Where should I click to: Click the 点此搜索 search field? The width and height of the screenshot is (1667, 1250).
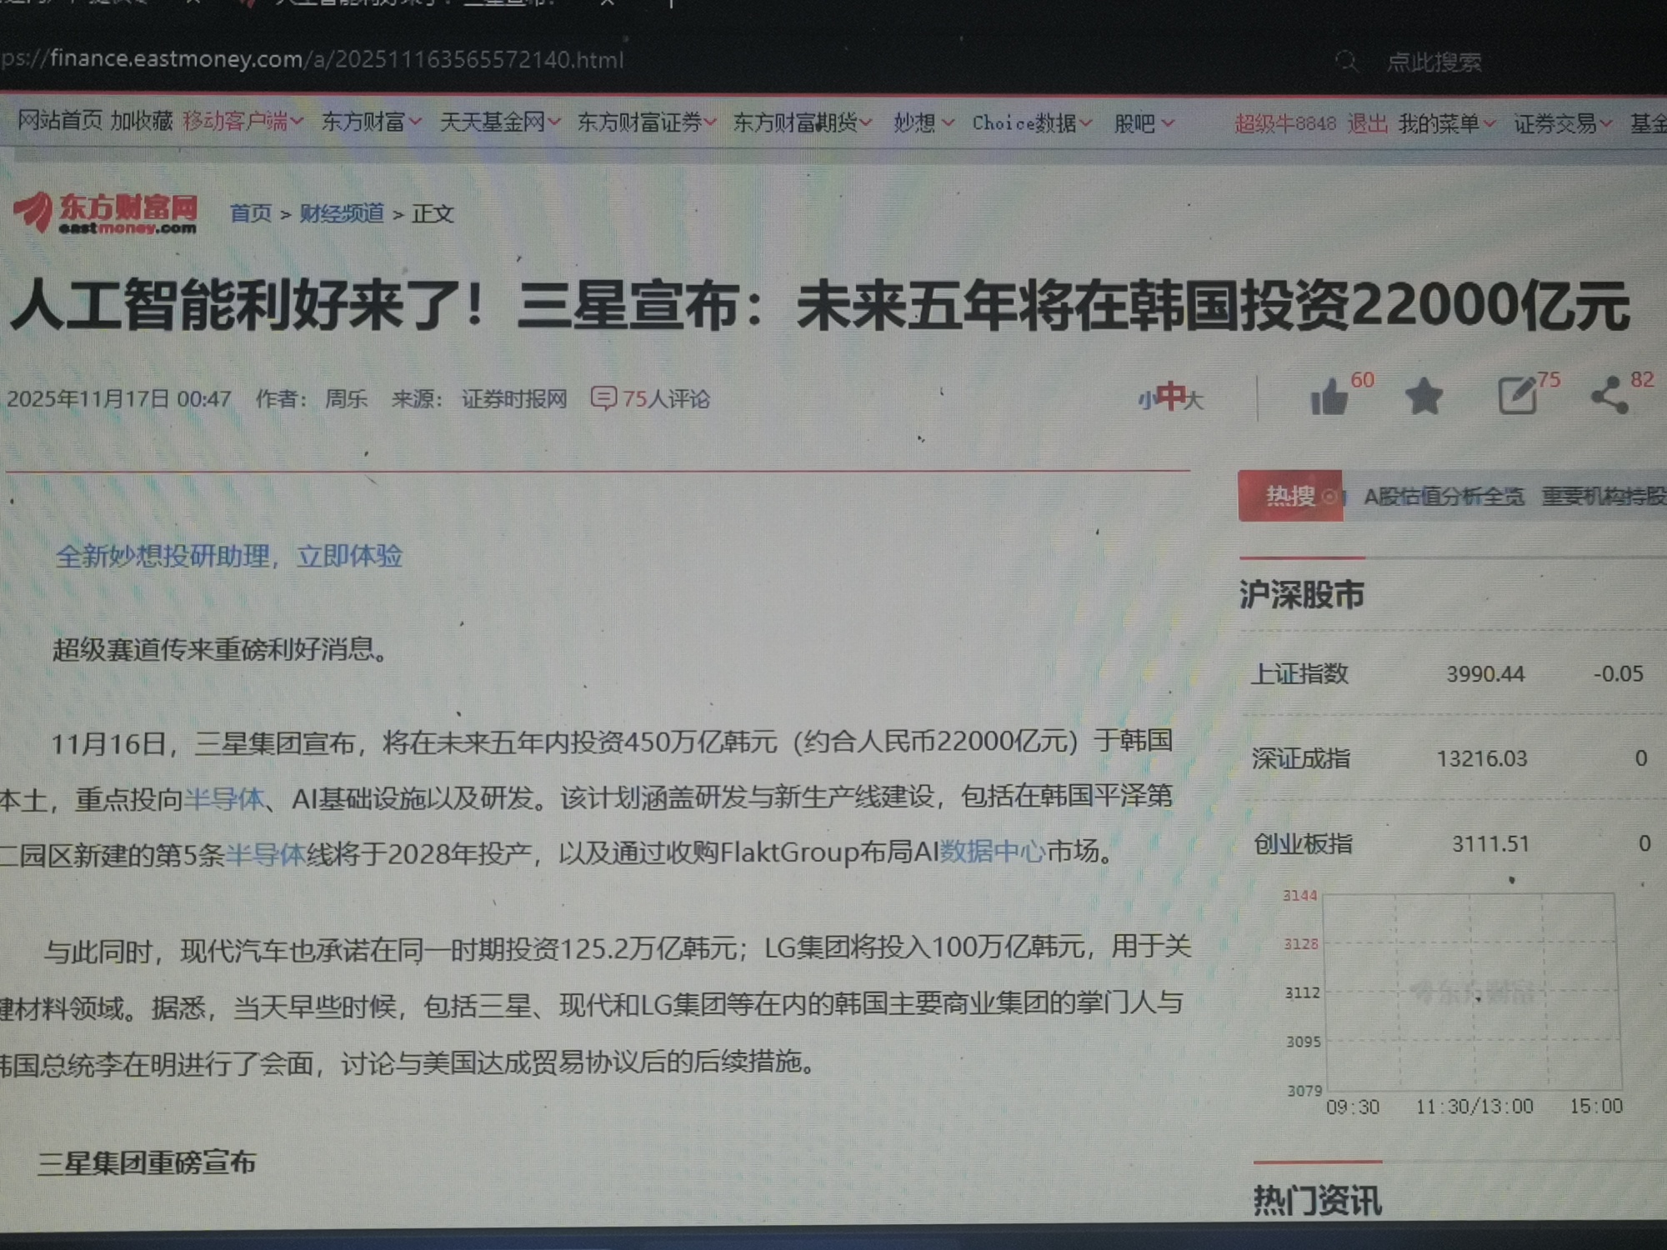(x=1434, y=62)
